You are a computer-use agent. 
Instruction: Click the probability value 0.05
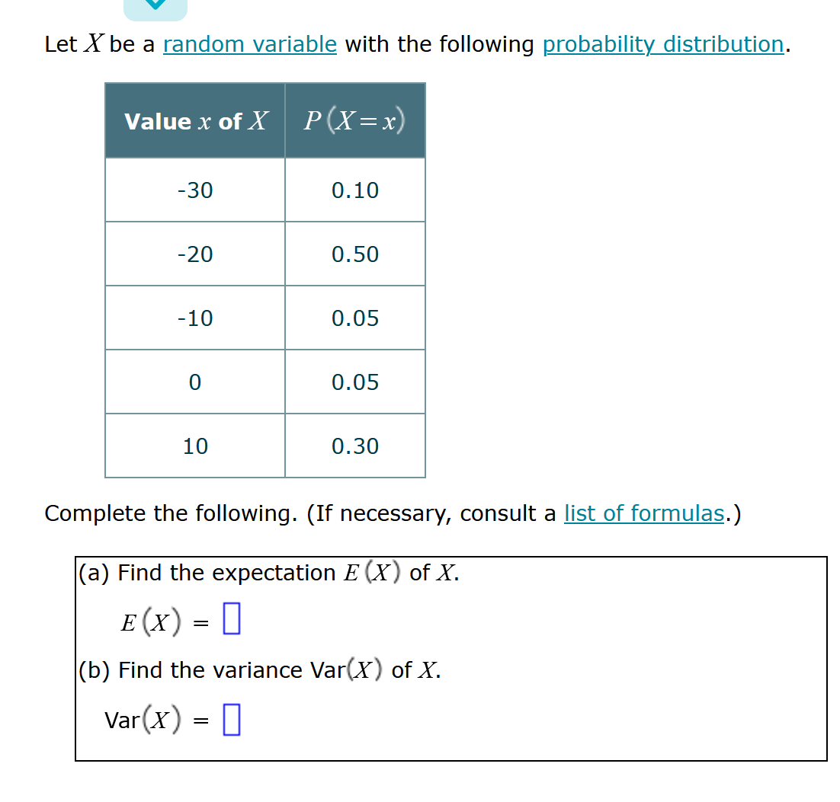tap(354, 318)
